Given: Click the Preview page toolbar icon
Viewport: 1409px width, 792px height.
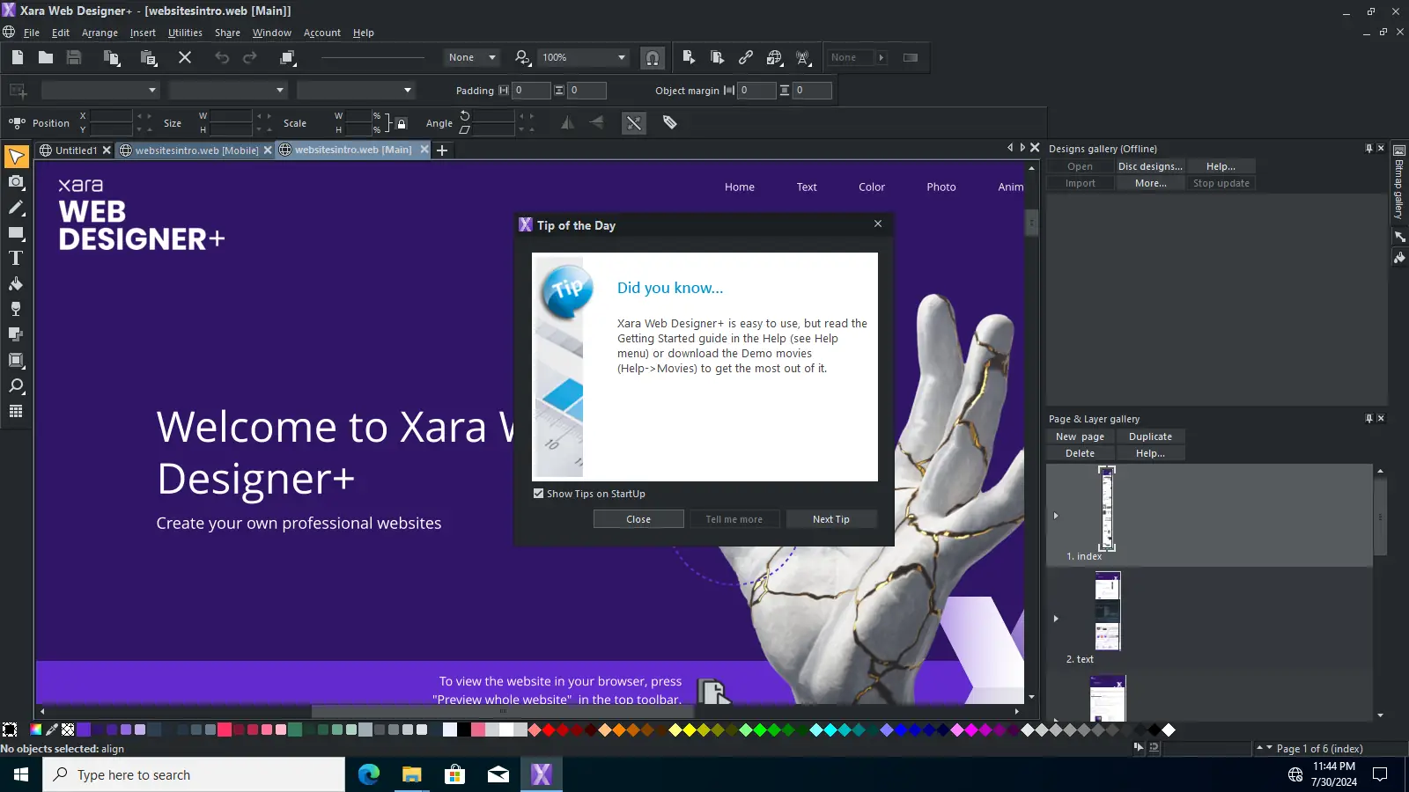Looking at the screenshot, I should [x=689, y=57].
